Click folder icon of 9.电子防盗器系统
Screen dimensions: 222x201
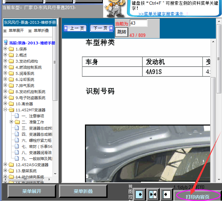[x=11, y=98]
